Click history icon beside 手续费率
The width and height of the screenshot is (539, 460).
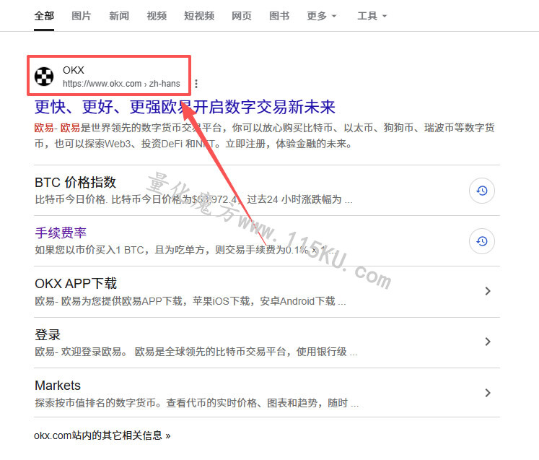click(x=482, y=241)
